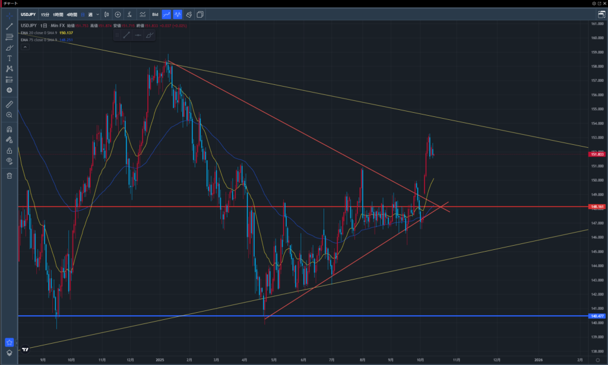608x365 pixels.
Task: Toggle magnet mode in left toolbar
Action: (x=9, y=129)
